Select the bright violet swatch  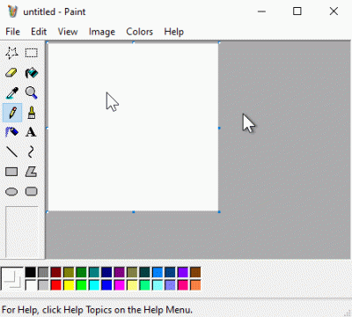[183, 272]
